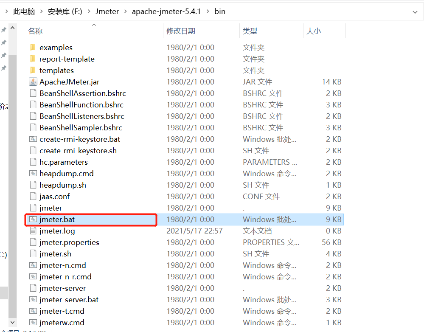Screen dimensions: 424x332
Task: Click the bin breadcrumb segment
Action: point(220,11)
